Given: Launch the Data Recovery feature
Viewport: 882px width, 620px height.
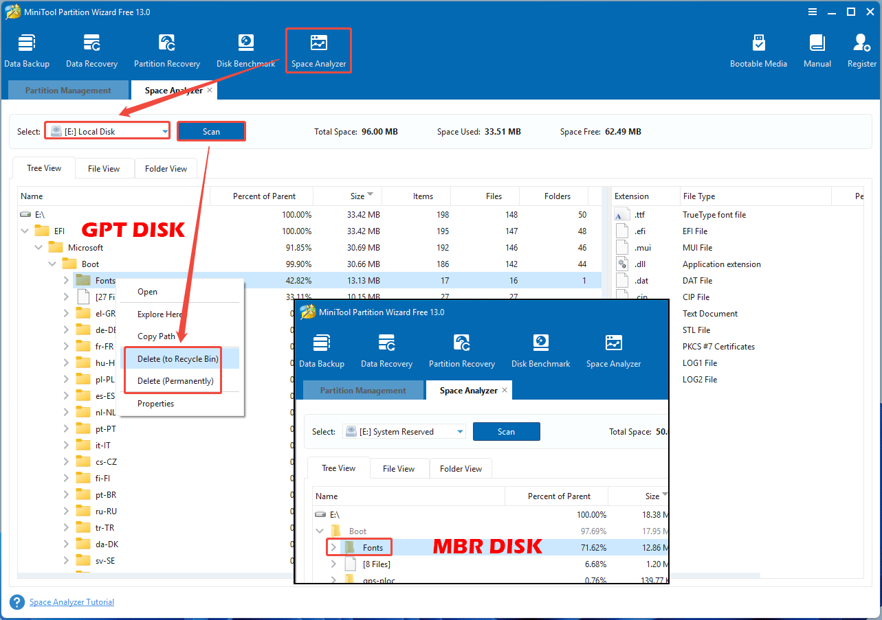Looking at the screenshot, I should coord(91,49).
